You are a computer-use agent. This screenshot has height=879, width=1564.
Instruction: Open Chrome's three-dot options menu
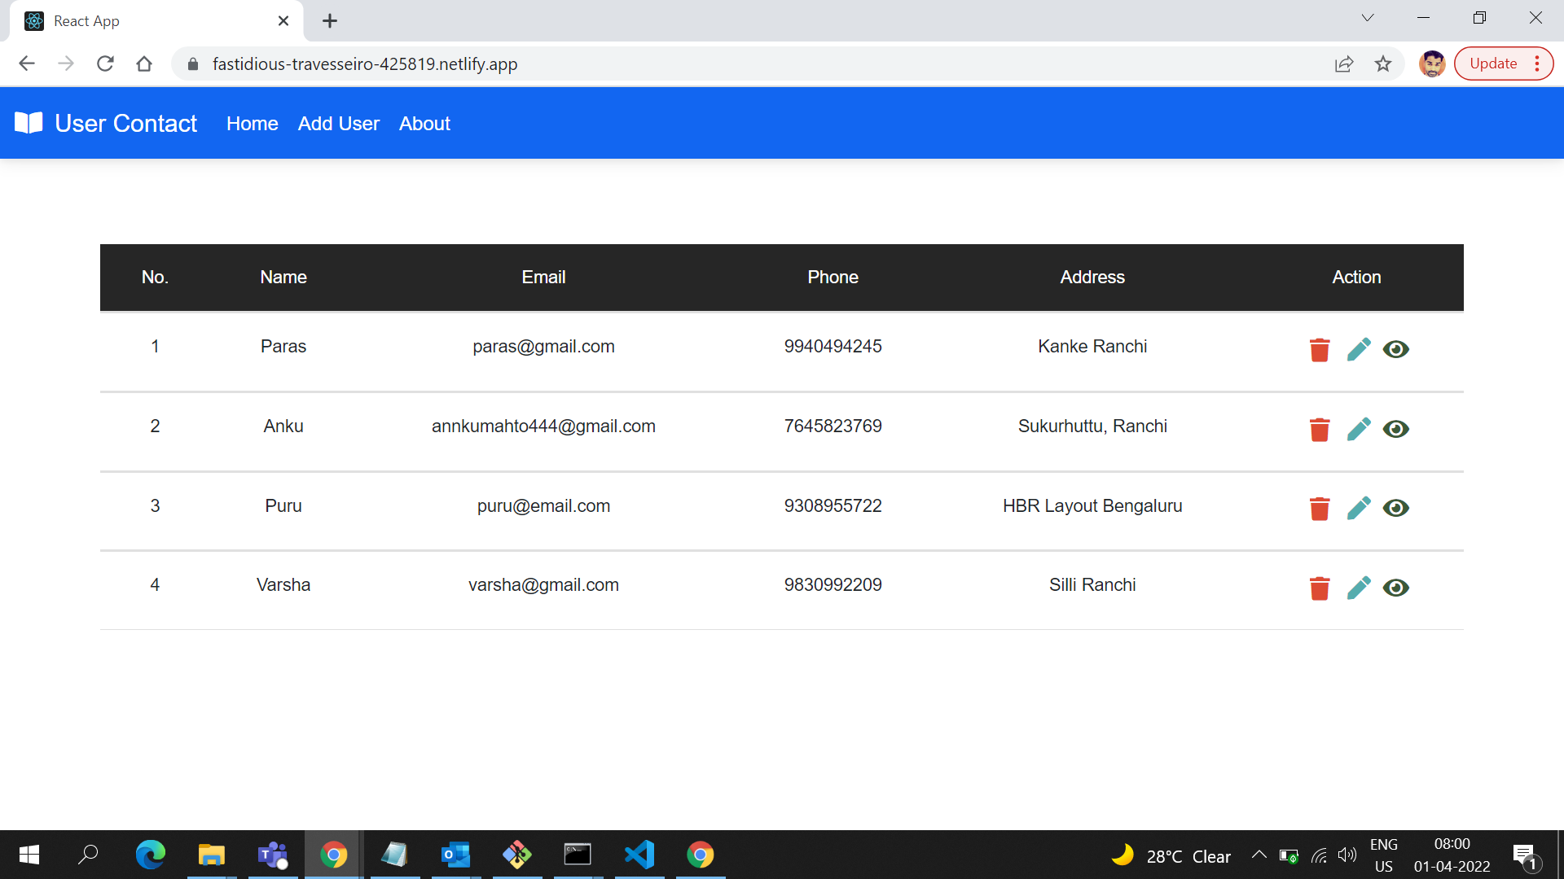(1538, 63)
